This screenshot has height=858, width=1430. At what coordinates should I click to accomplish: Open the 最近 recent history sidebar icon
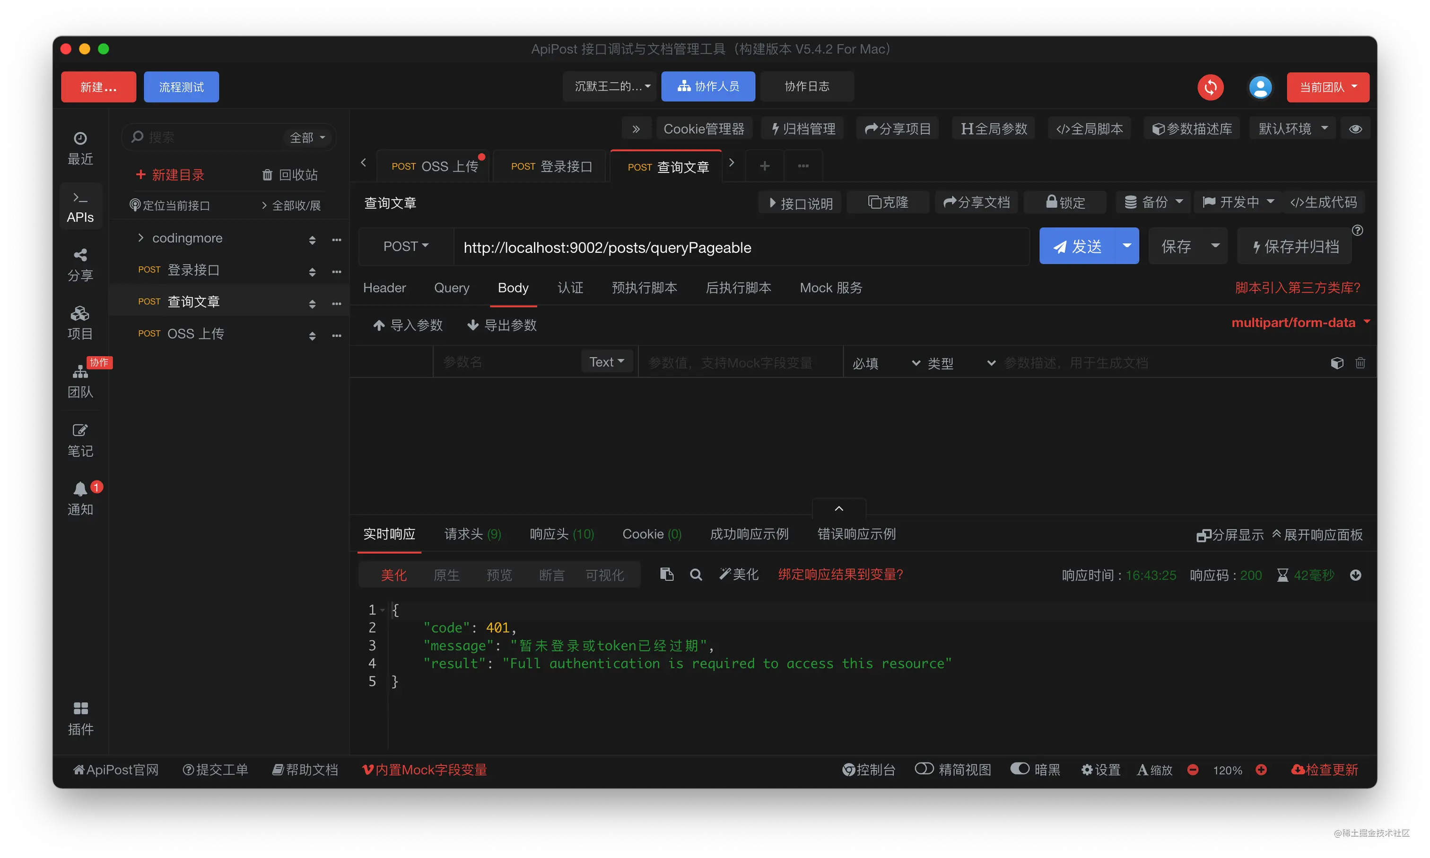80,148
